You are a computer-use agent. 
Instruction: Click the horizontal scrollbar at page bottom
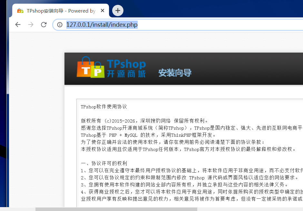coord(116,209)
